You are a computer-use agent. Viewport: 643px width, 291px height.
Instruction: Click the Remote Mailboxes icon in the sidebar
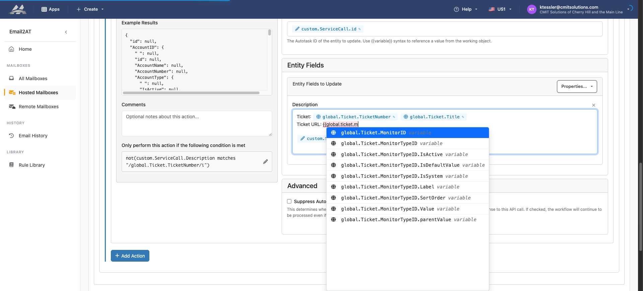pyautogui.click(x=12, y=107)
